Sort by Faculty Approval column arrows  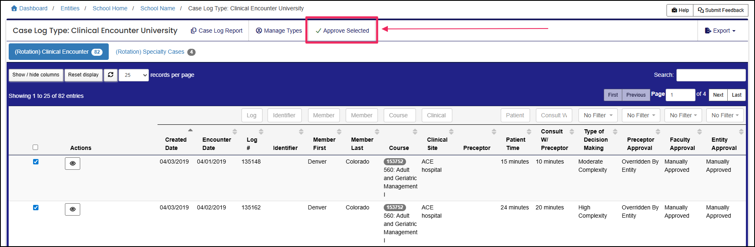[x=700, y=132]
